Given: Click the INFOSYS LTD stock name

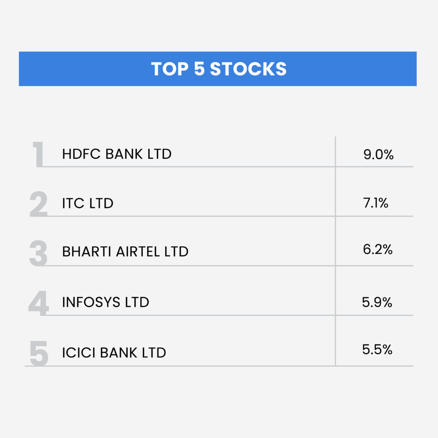Looking at the screenshot, I should pos(106,302).
